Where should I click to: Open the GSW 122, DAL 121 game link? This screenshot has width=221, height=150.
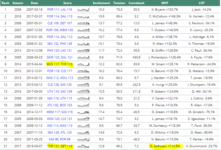pyautogui.click(x=60, y=57)
